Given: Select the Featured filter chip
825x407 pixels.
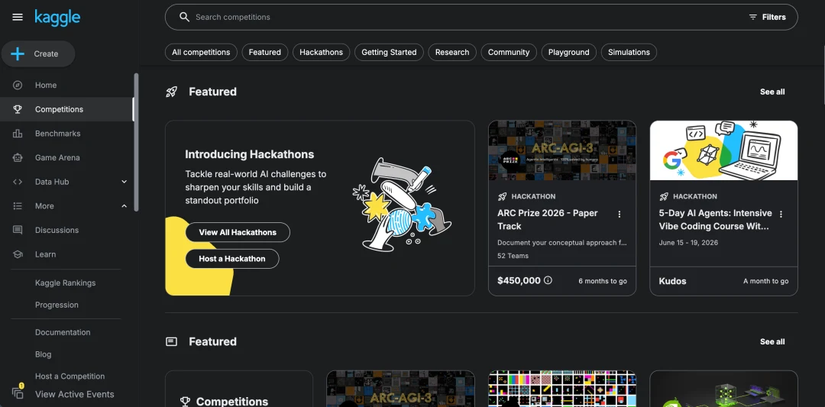Looking at the screenshot, I should coord(264,52).
